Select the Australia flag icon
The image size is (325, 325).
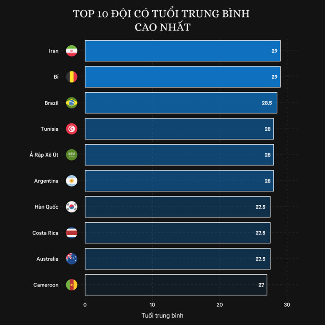72,259
